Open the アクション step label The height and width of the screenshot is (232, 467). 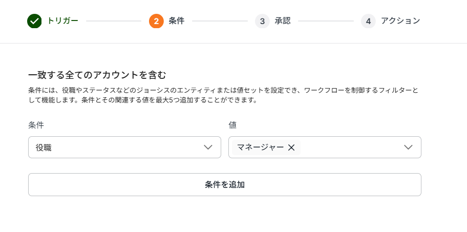(400, 21)
